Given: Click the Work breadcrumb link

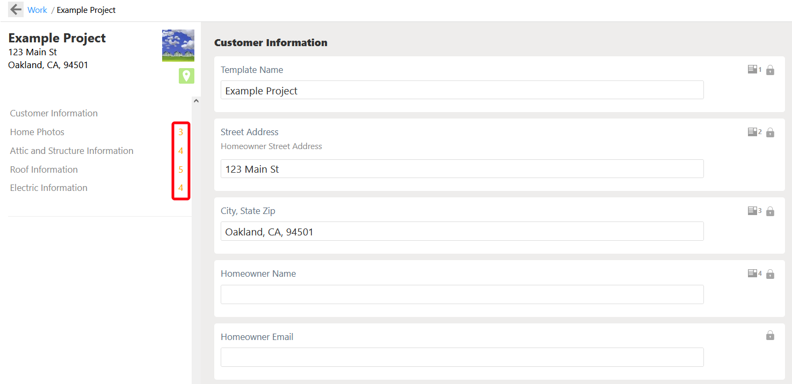Looking at the screenshot, I should pos(37,10).
